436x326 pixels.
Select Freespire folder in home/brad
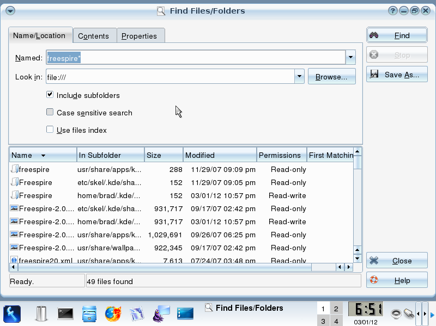(181, 195)
